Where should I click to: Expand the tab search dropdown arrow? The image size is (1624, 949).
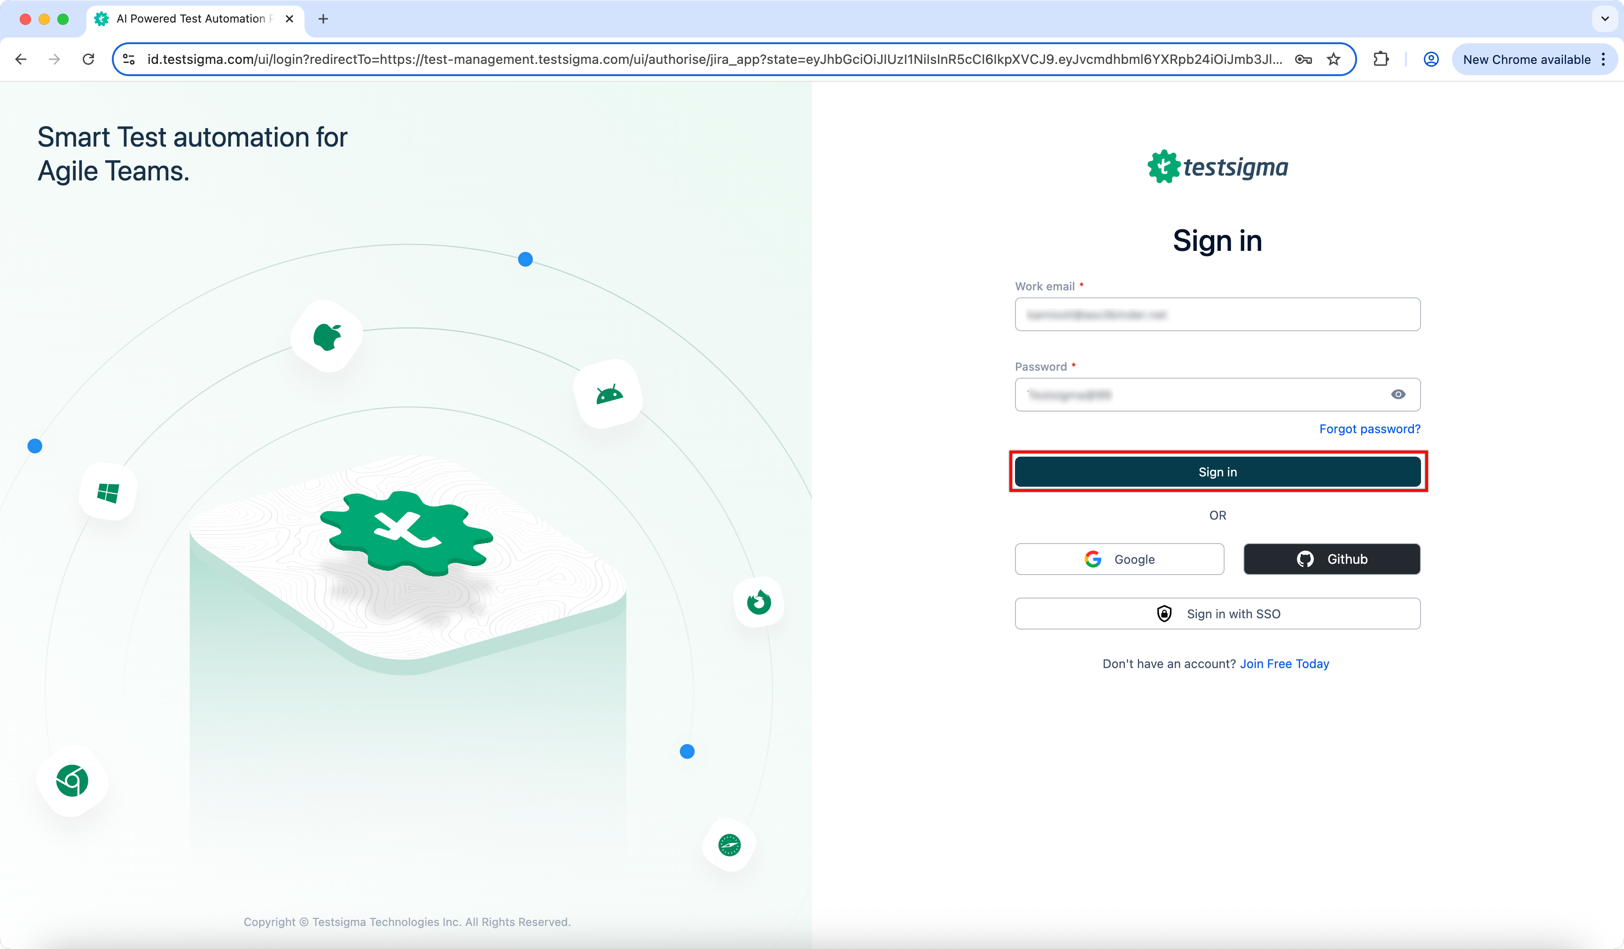[x=1605, y=19]
